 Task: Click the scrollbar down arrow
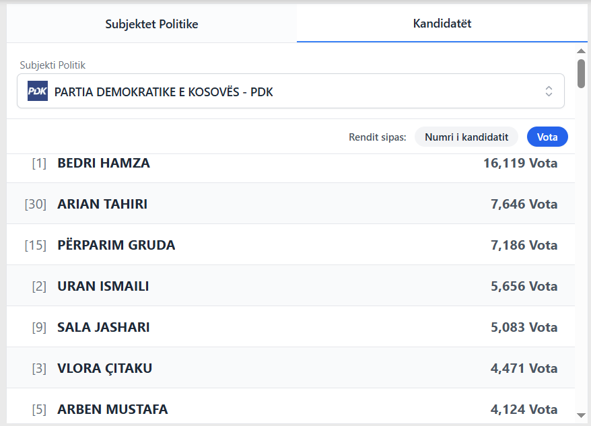581,415
